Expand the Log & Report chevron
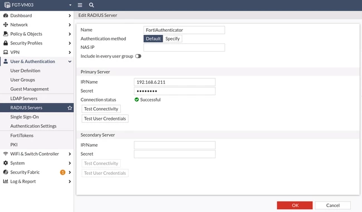 tap(70, 181)
